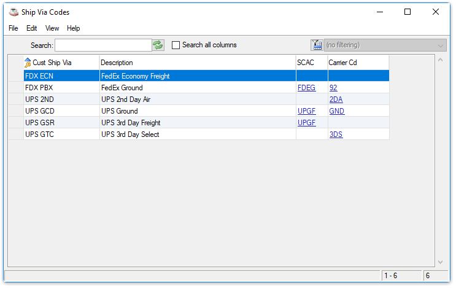Click the GND carrier code link
The height and width of the screenshot is (288, 456).
336,111
